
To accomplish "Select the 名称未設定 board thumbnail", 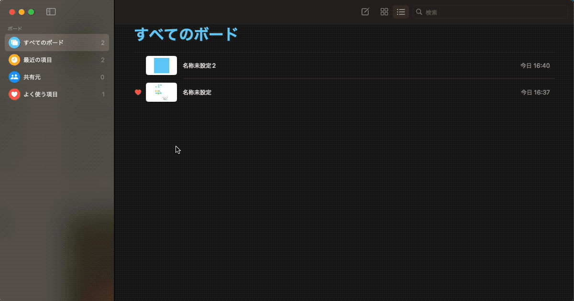I will (161, 92).
